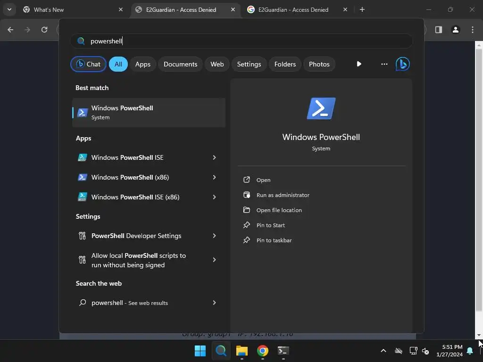Switch to the What's New Chrome tab

pos(72,9)
